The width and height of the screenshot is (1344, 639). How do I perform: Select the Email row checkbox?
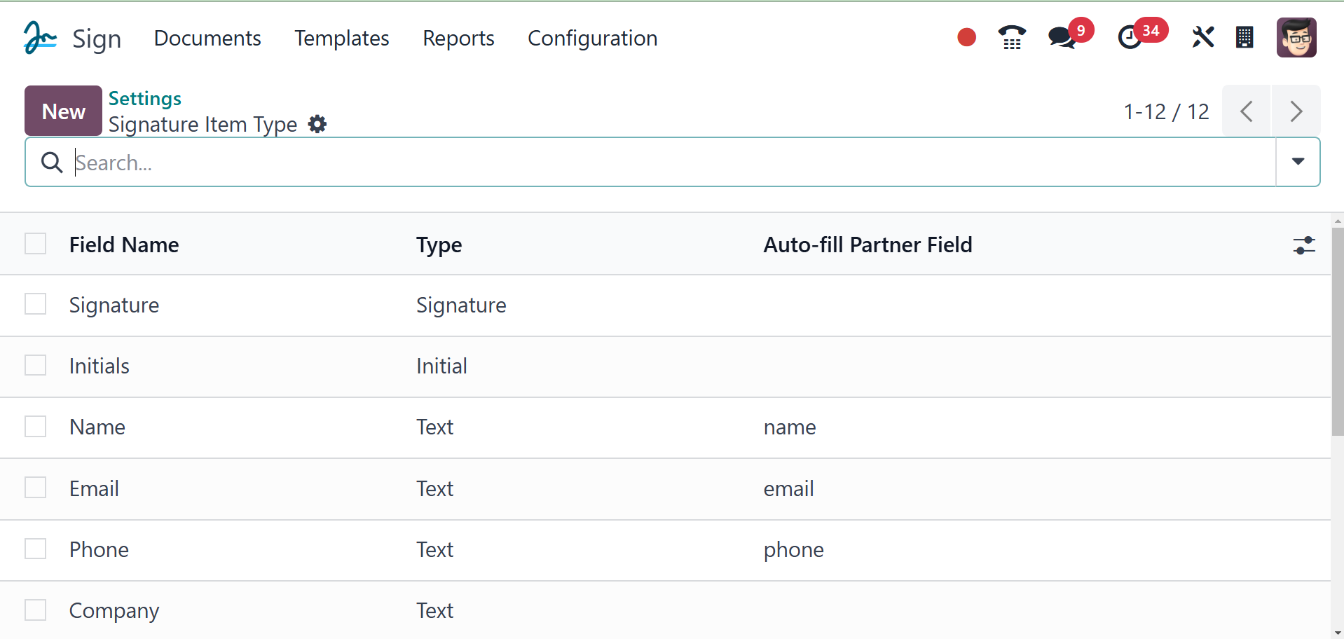(x=36, y=488)
